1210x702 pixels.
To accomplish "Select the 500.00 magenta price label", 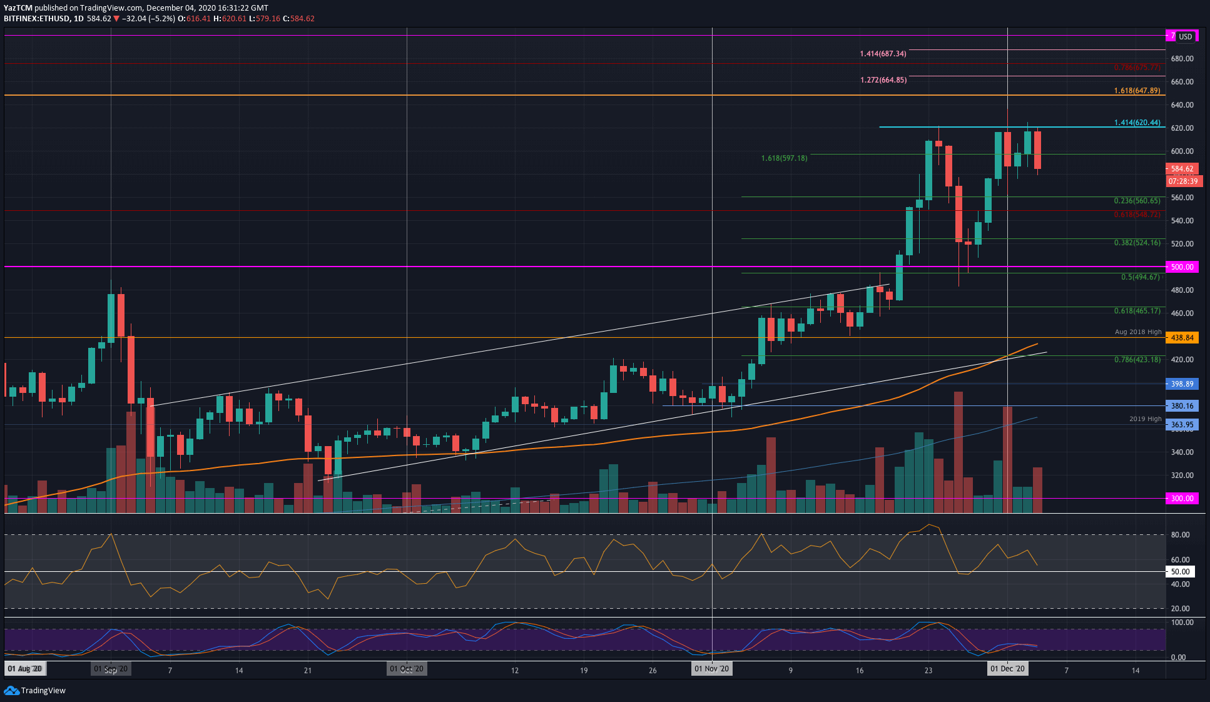I will (1182, 267).
